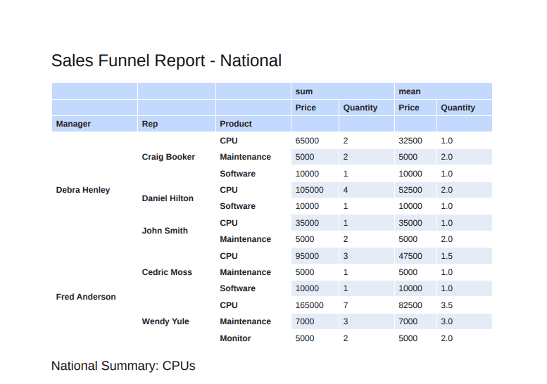Click the sum price value 105000
The width and height of the screenshot is (547, 384).
pyautogui.click(x=310, y=190)
